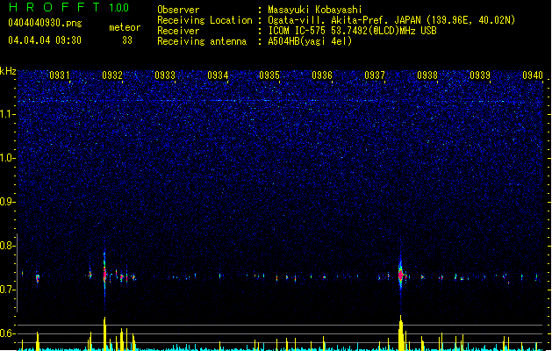Screen dimensions: 552x351
Task: Click the 0933 time marker
Action: point(165,75)
